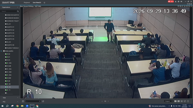The width and height of the screenshot is (193, 108).
Task: Select camera R.03
Action: pos(8,60)
